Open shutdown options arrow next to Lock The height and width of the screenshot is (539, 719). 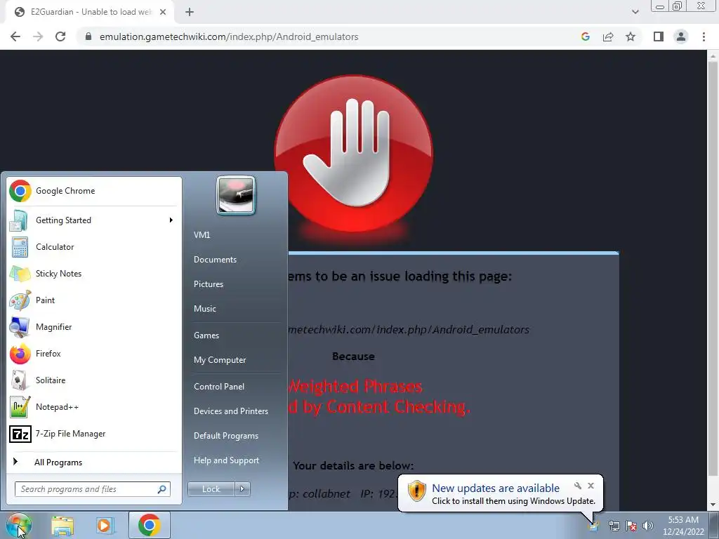242,489
